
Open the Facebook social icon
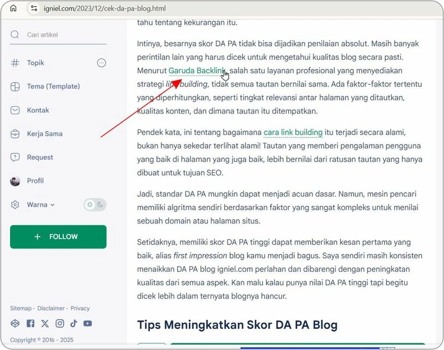(31, 323)
